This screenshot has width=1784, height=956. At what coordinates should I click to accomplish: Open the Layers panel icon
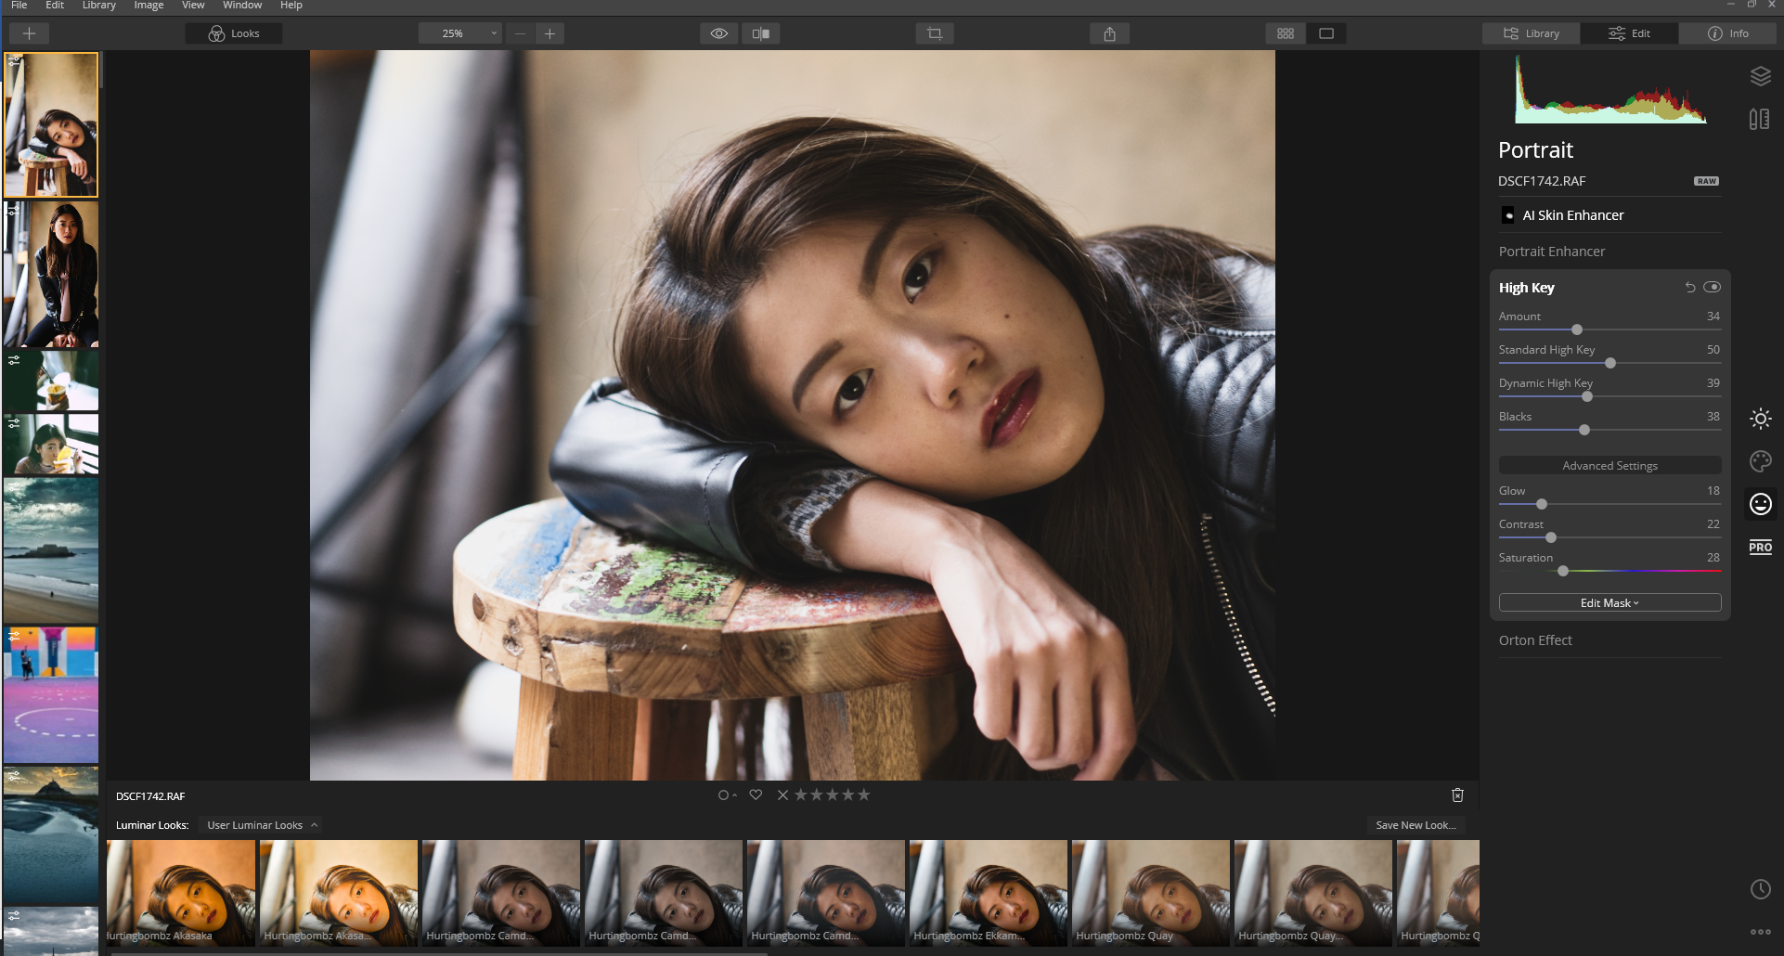click(1762, 75)
